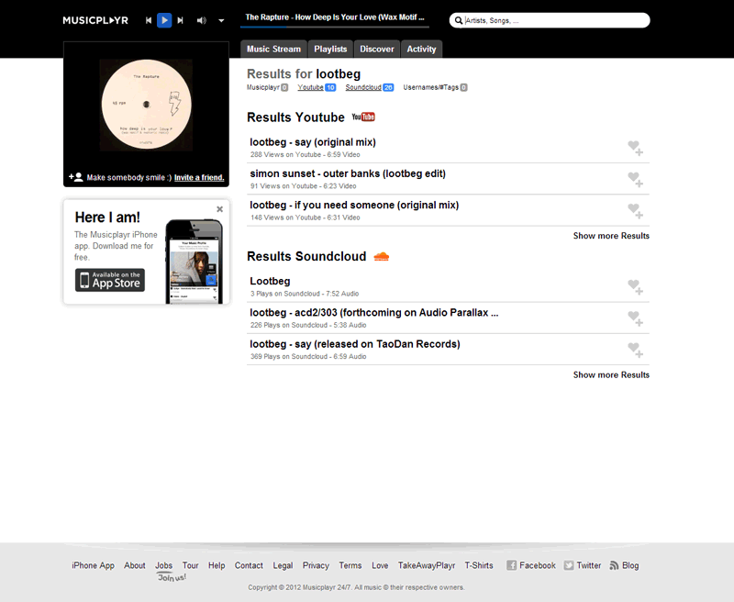
Task: Play simon sunset - outer banks (lootbeg edit)
Action: [348, 173]
